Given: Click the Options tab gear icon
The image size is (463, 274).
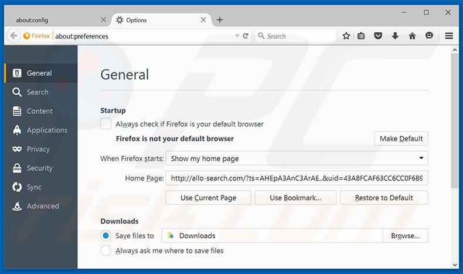Looking at the screenshot, I should pos(120,20).
